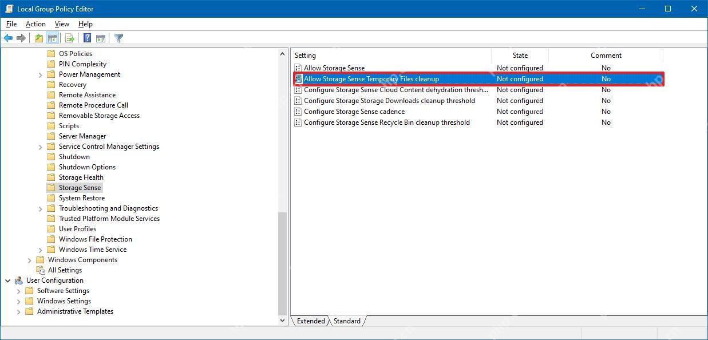Collapse the User Configuration node
The width and height of the screenshot is (708, 340).
7,280
